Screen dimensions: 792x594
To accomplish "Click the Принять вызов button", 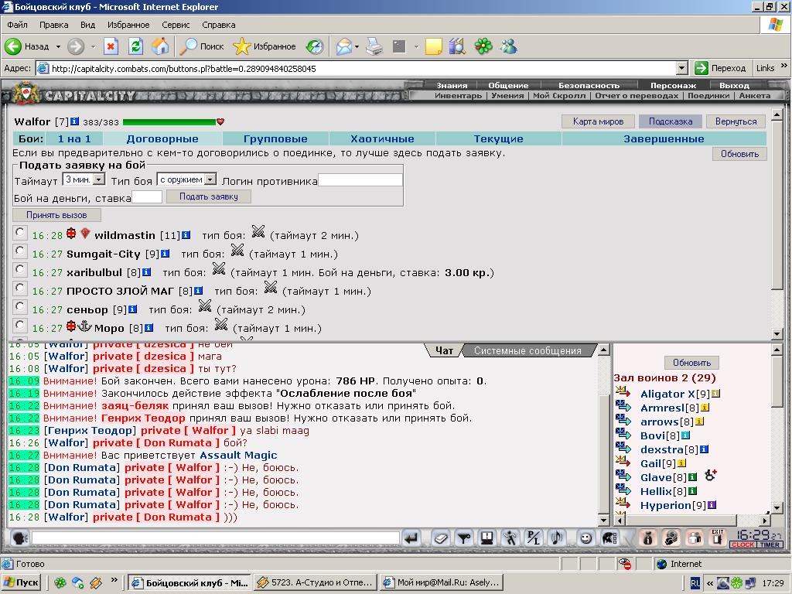I will [56, 215].
